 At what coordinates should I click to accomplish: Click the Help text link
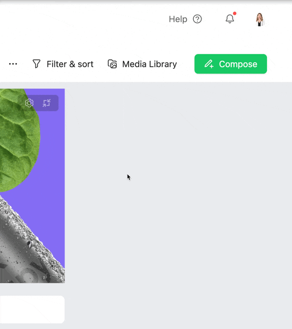click(178, 19)
